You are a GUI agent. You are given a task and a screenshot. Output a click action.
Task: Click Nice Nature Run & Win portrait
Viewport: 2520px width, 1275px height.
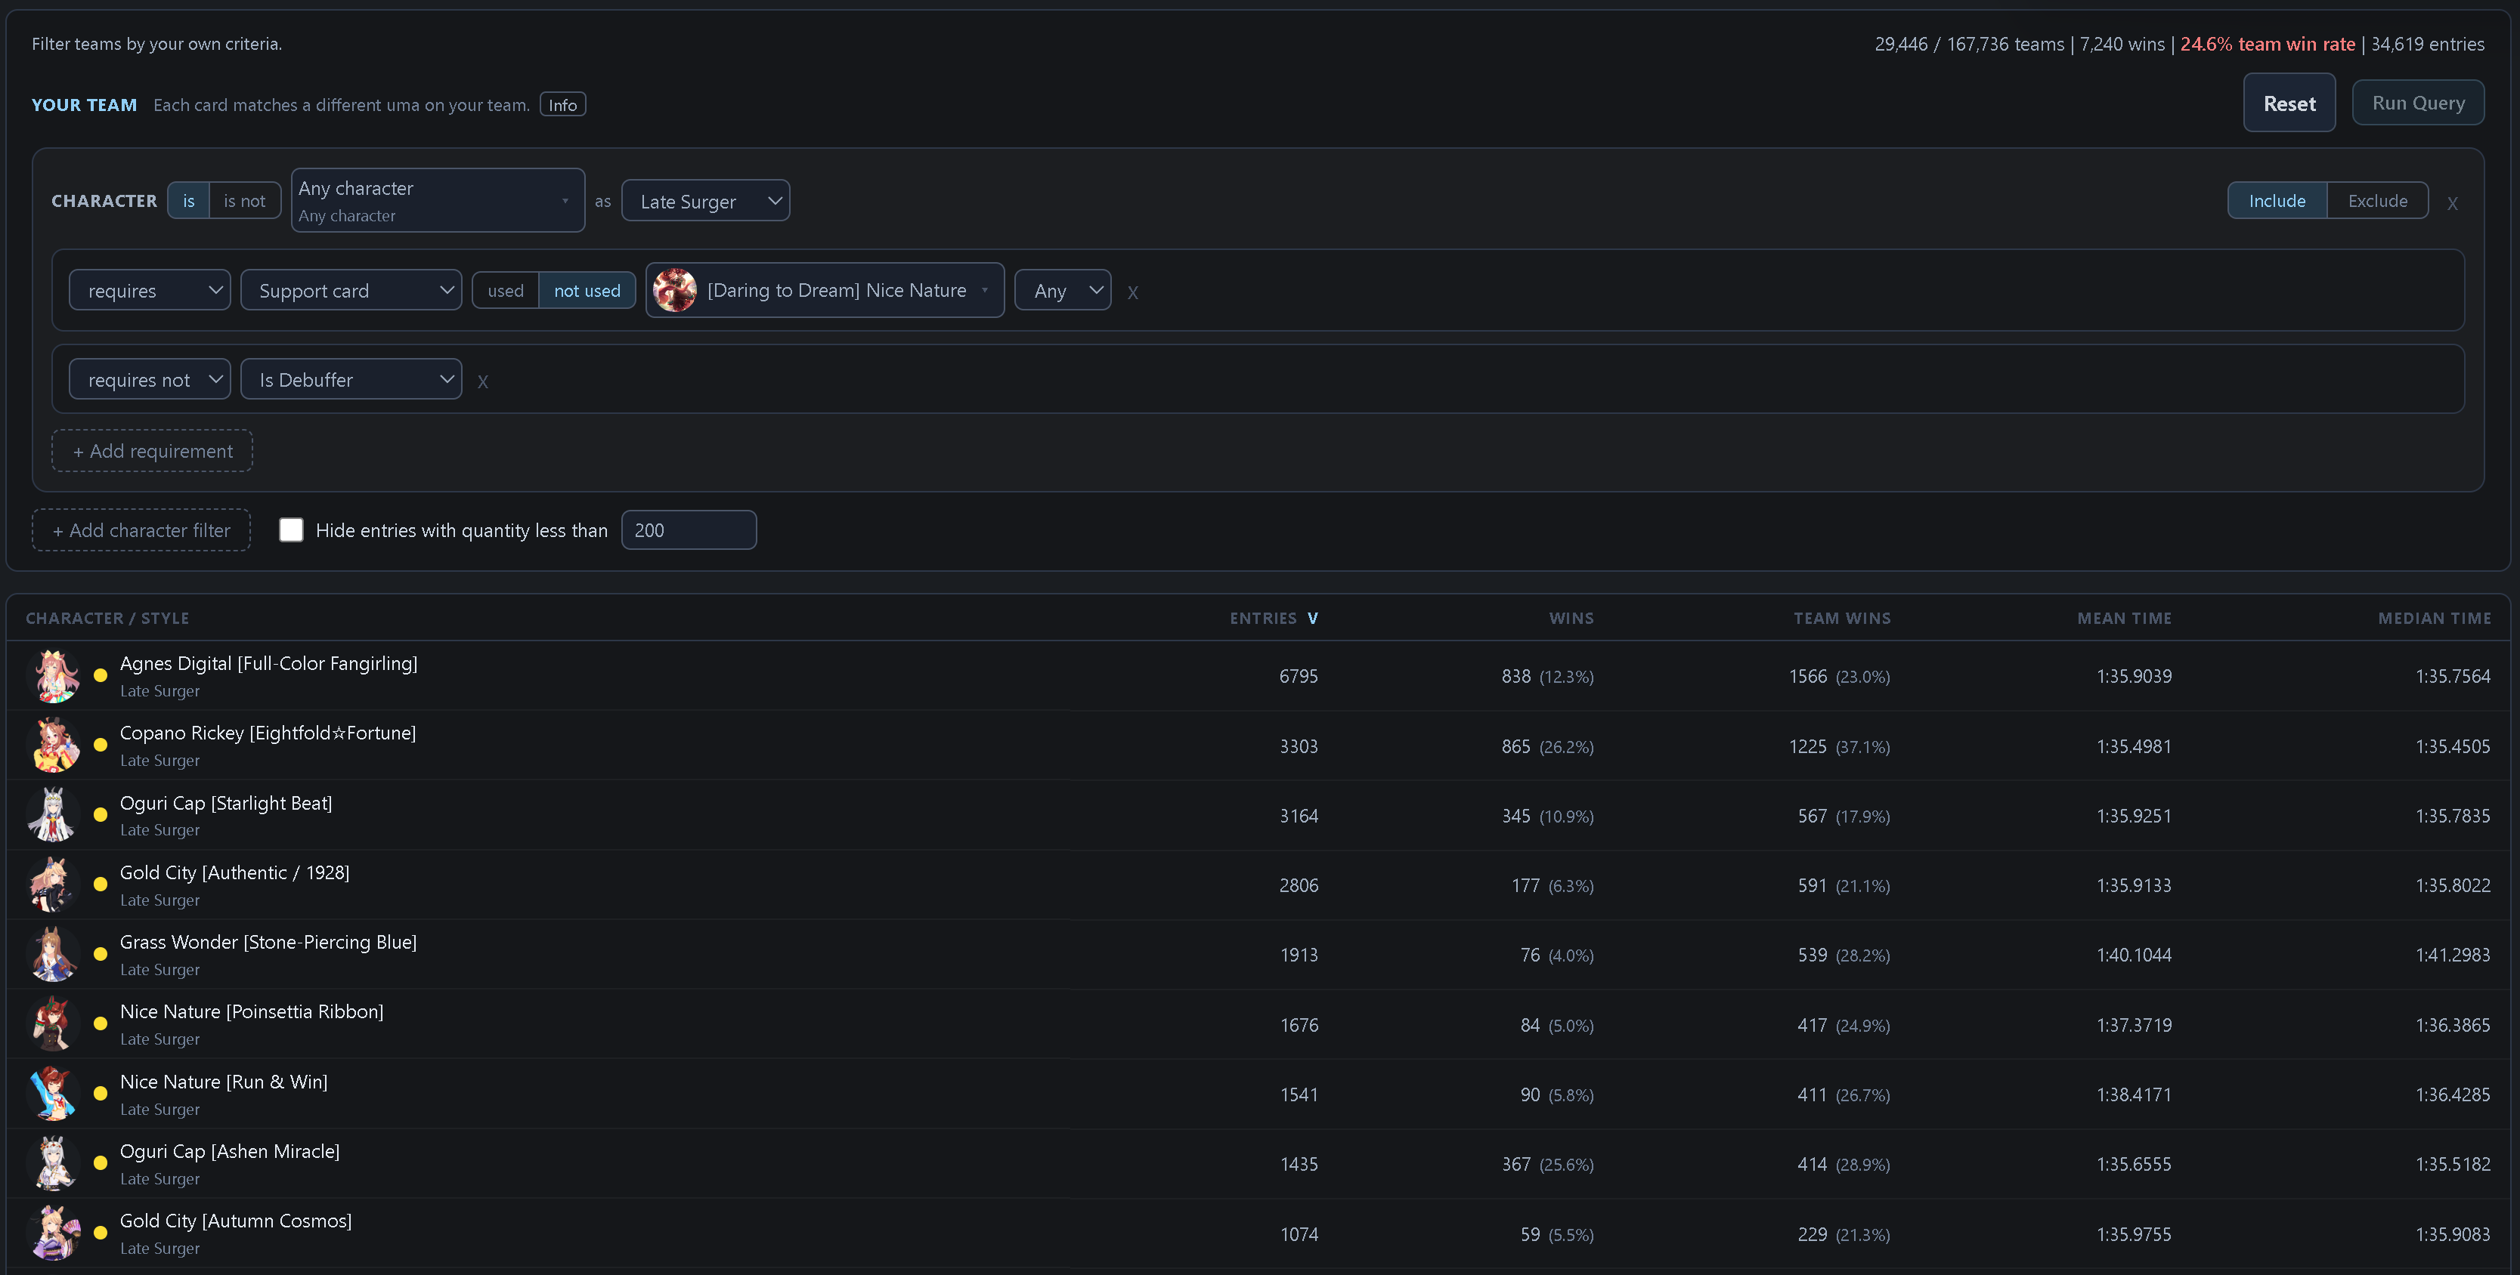(x=54, y=1094)
